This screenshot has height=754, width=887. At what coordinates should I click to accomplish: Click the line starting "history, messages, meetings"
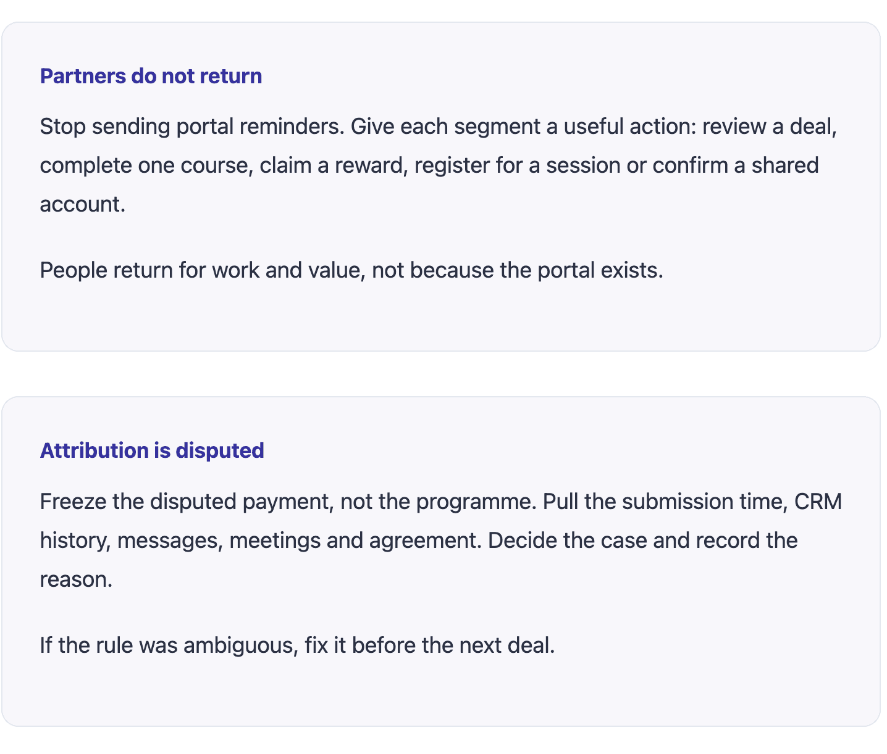(x=419, y=541)
